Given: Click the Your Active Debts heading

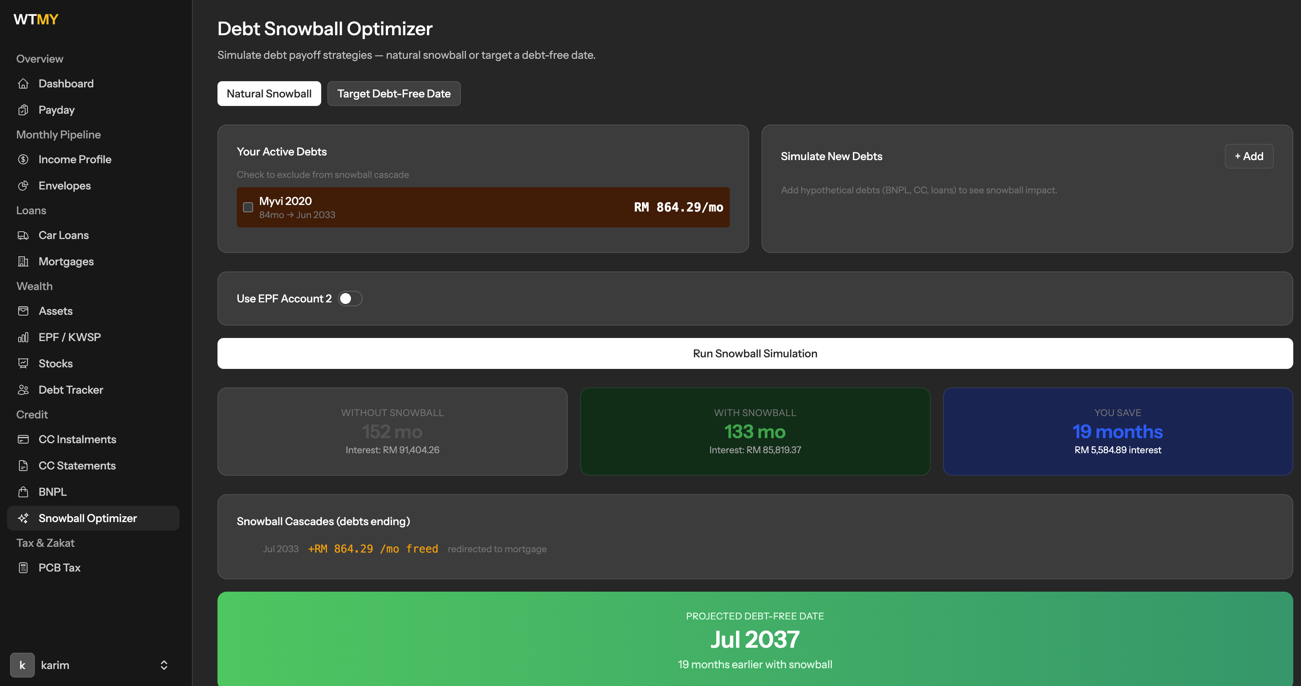Looking at the screenshot, I should 282,152.
